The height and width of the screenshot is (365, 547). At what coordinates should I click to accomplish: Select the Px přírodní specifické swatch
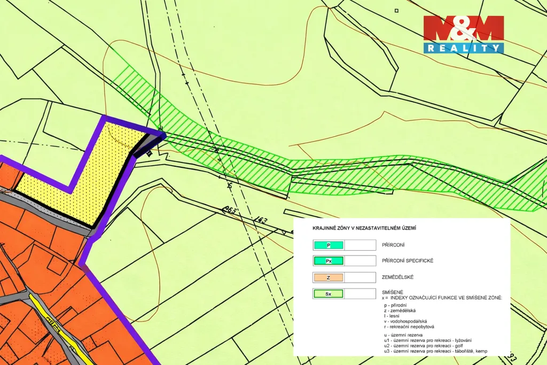328,261
